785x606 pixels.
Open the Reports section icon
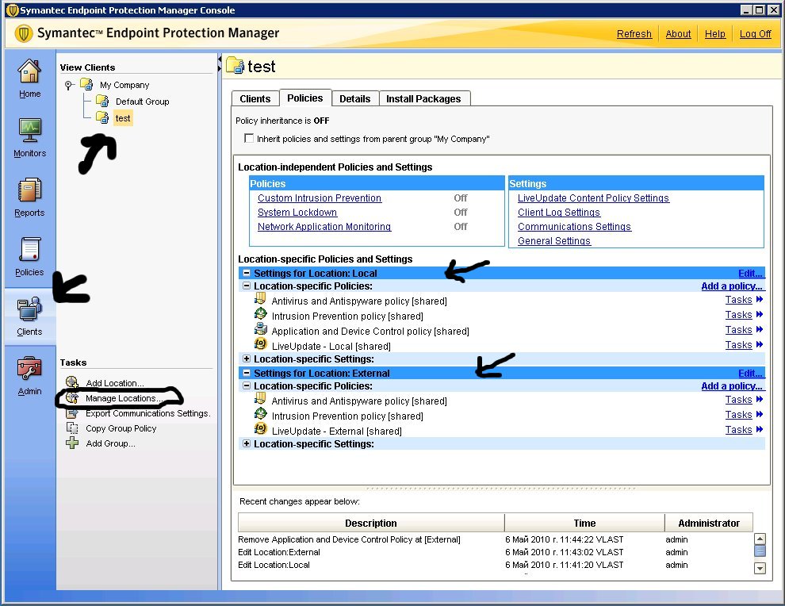click(29, 191)
